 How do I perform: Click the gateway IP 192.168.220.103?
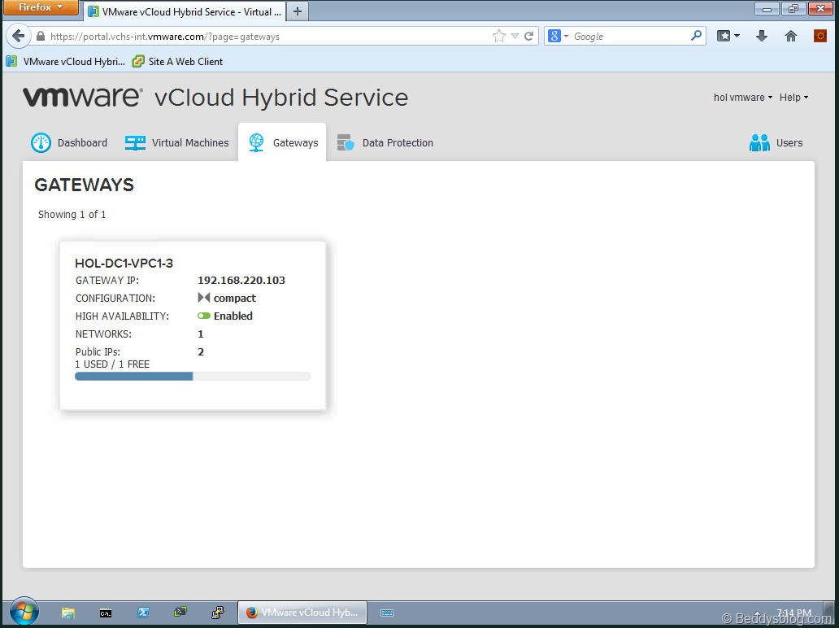click(241, 280)
